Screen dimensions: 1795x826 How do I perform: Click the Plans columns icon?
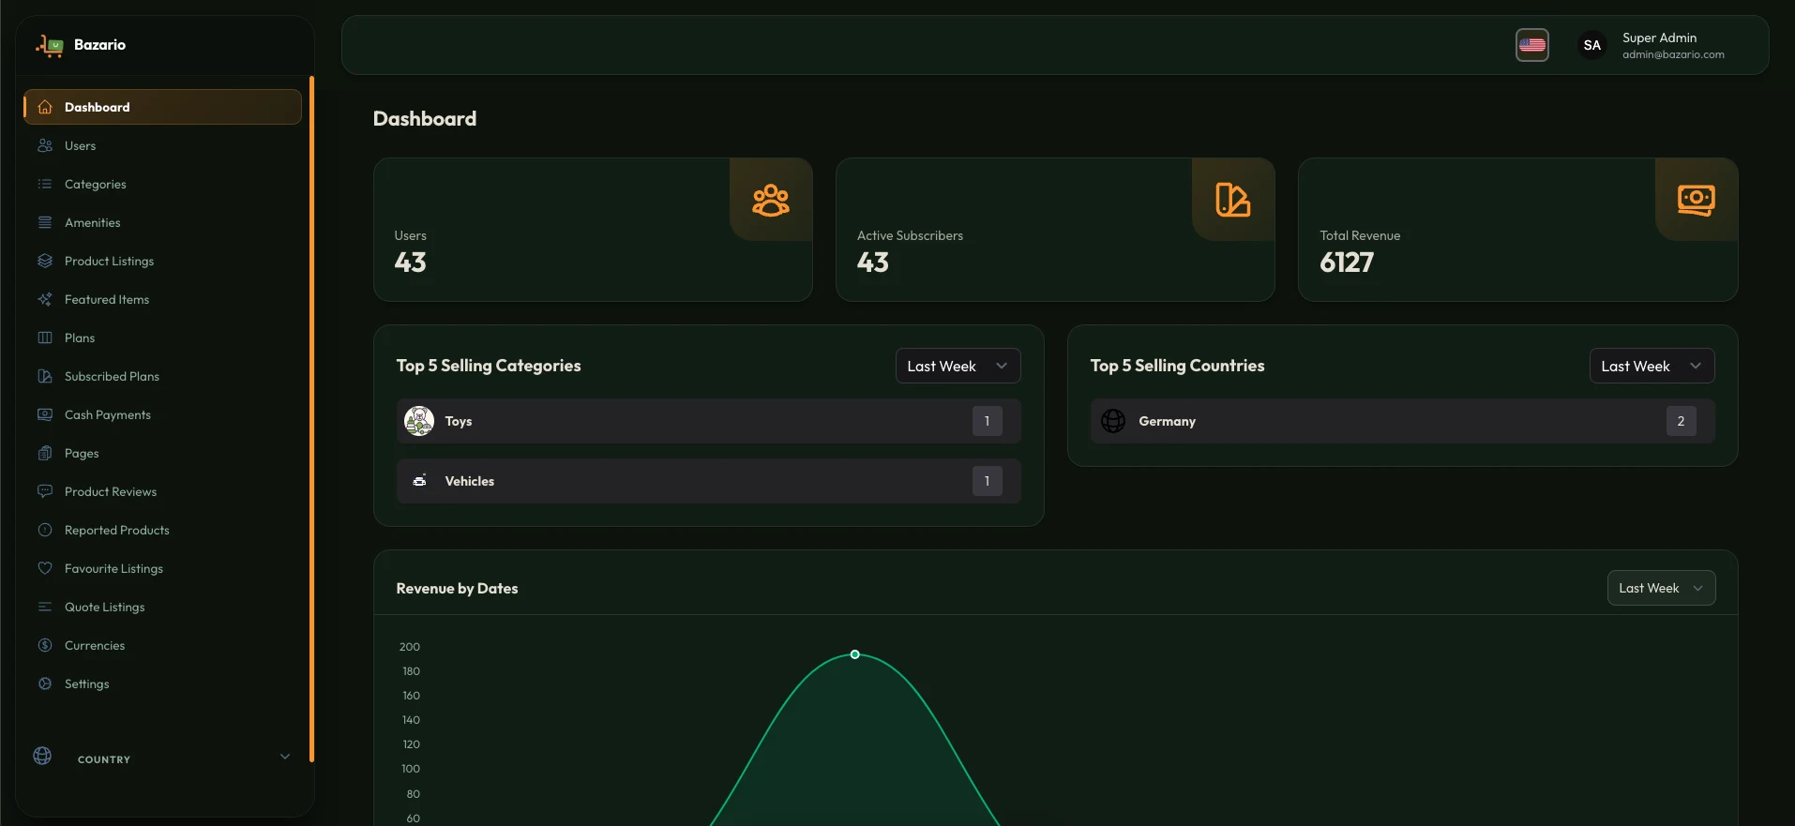coord(45,338)
